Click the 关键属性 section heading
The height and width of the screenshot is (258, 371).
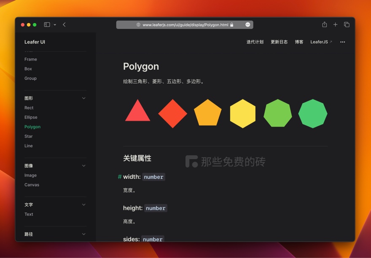(x=137, y=158)
